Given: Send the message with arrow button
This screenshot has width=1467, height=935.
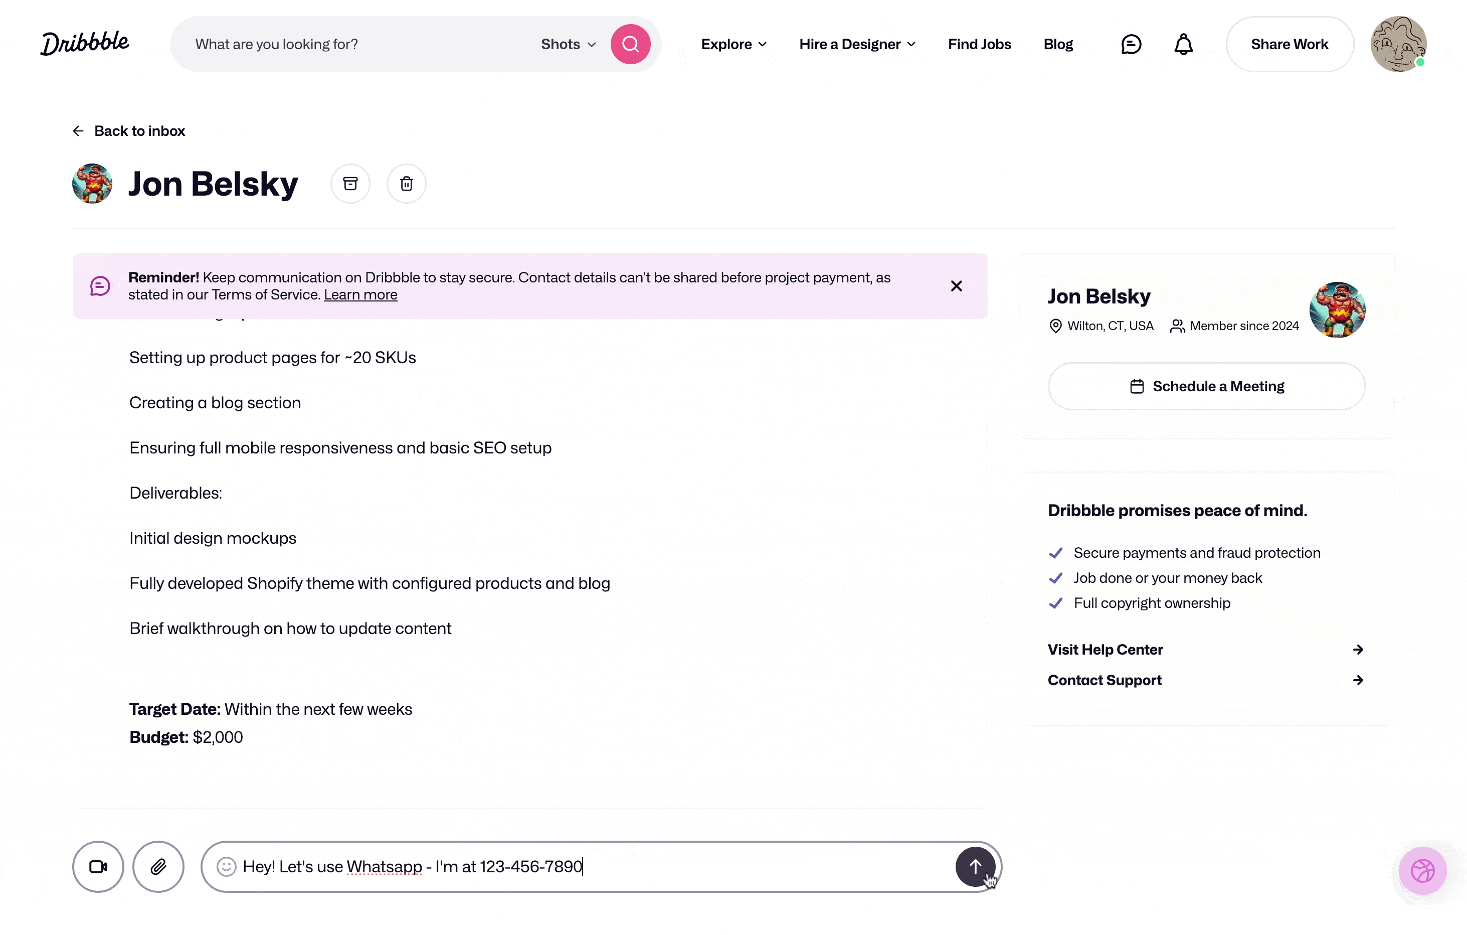Looking at the screenshot, I should coord(975,866).
